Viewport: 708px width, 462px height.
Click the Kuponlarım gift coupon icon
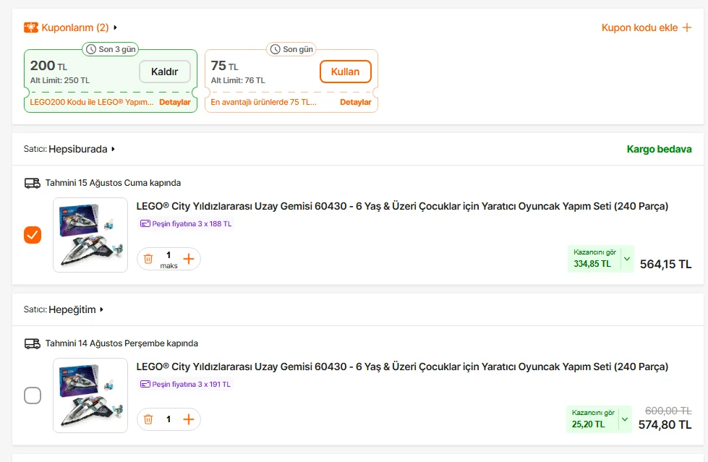point(31,27)
